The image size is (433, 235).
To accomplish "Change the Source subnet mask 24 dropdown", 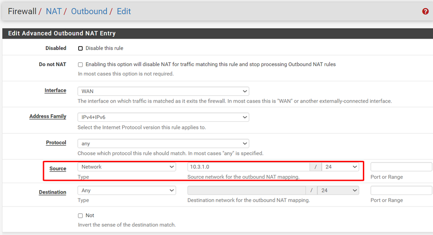I will [340, 167].
